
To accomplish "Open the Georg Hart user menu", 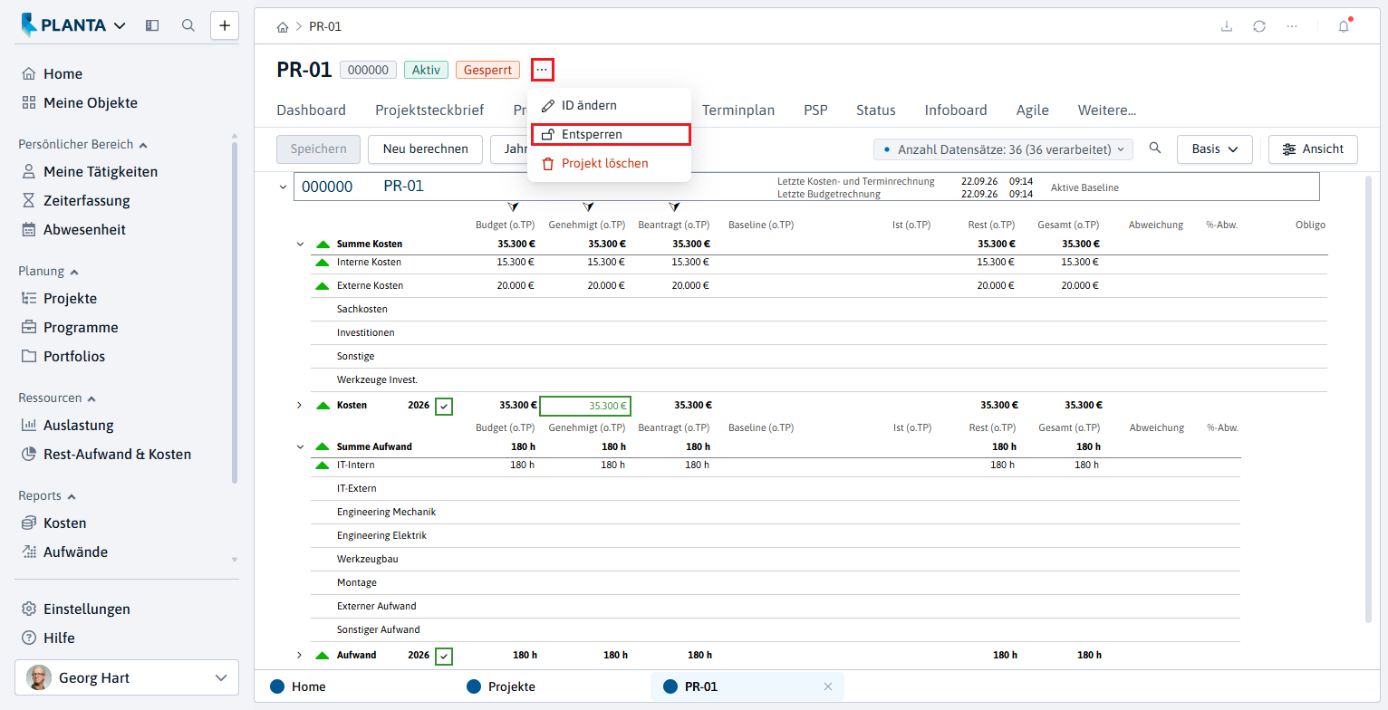I will [127, 677].
